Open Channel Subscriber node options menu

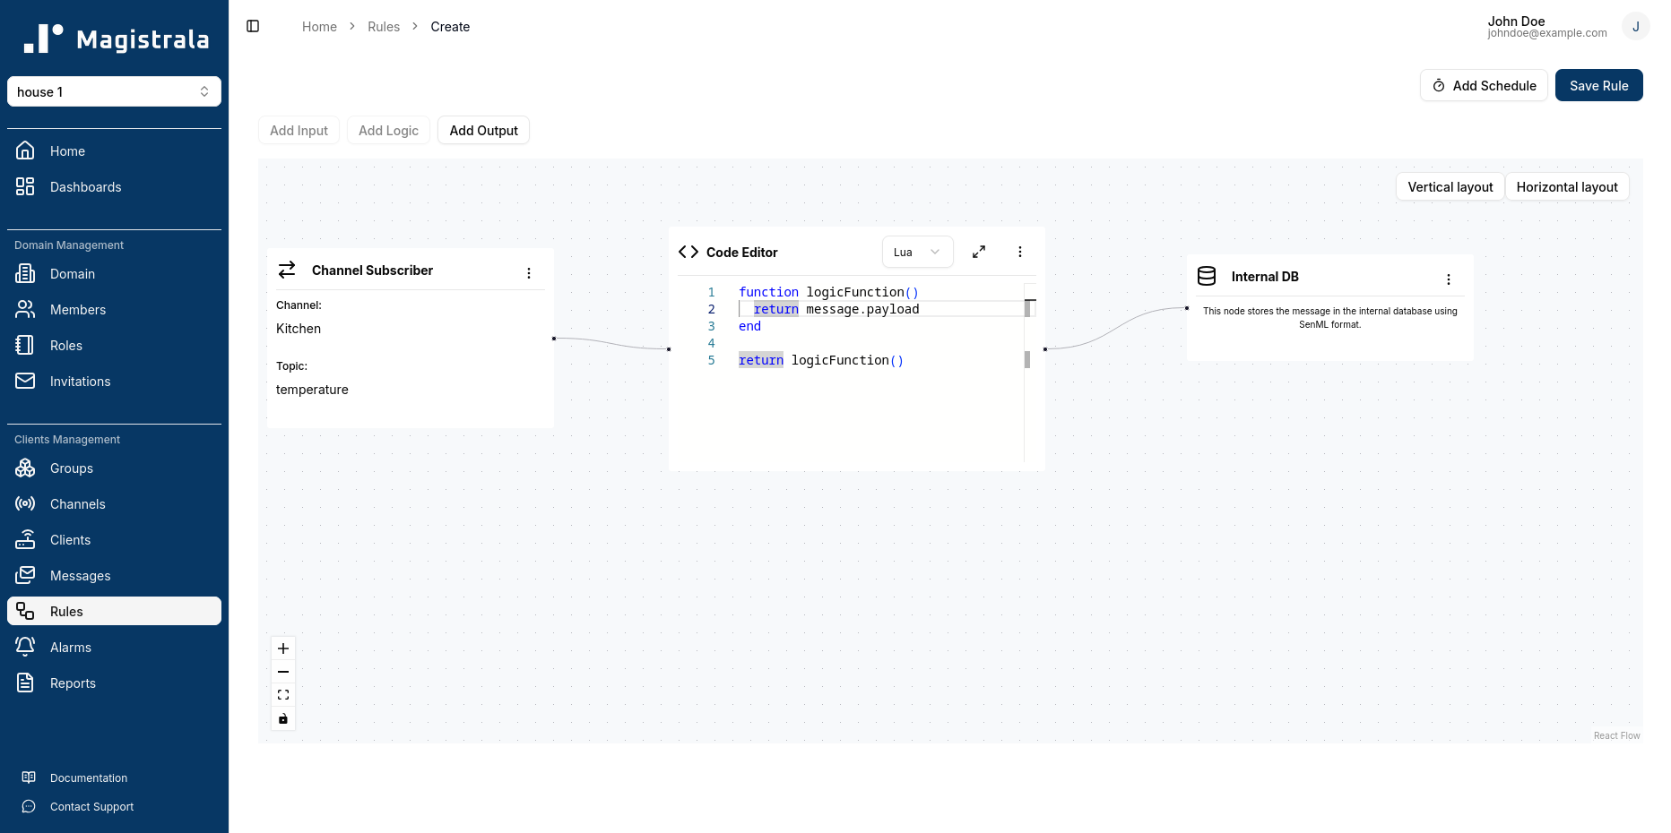point(529,273)
